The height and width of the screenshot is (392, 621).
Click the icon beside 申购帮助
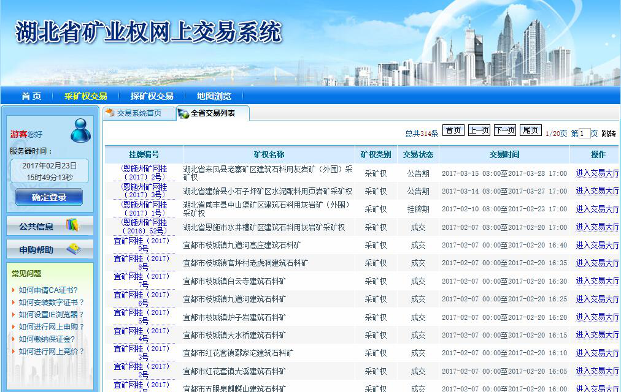[73, 249]
